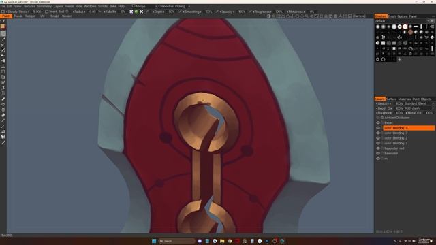Select the ring-shaped brush alpha
Screen dimensions: 436x245
pyautogui.click(x=400, y=27)
